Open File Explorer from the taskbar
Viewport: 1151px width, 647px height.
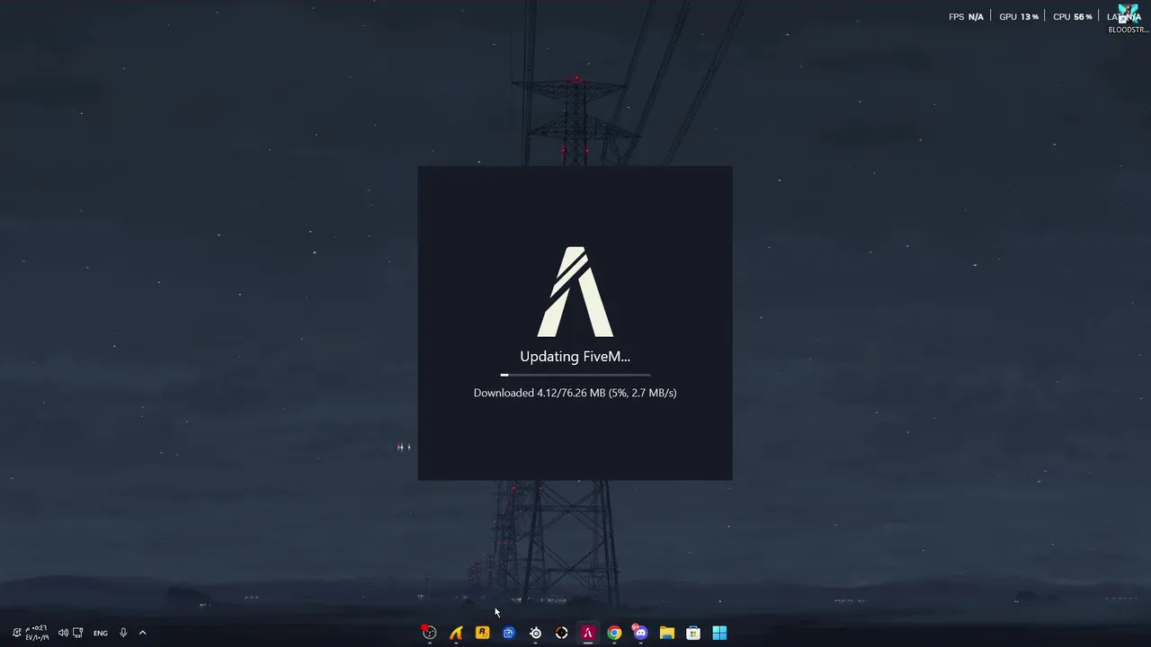pos(666,633)
